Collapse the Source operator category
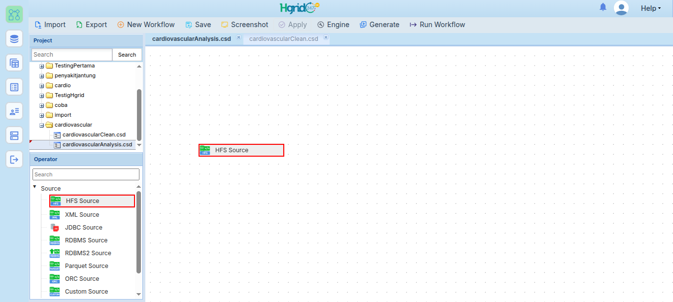This screenshot has height=302, width=673. (34, 187)
